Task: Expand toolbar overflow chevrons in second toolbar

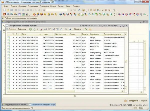Action: (x=114, y=14)
